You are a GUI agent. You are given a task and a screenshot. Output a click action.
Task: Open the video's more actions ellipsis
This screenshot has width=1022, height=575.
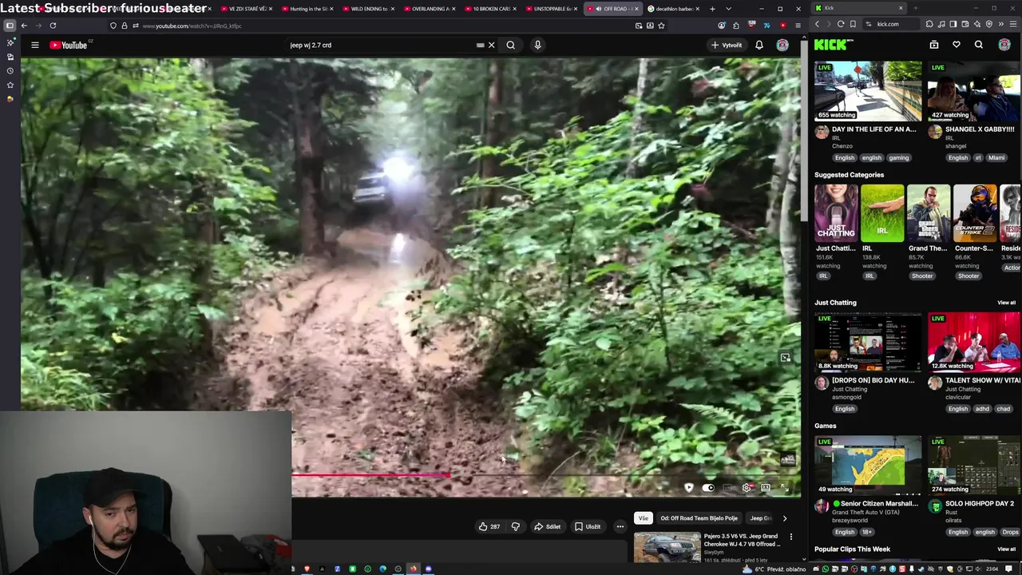tap(620, 526)
